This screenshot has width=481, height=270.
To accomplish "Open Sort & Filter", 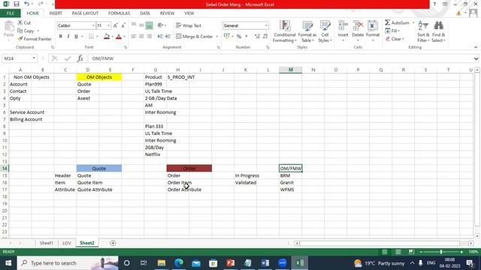I will tap(423, 31).
